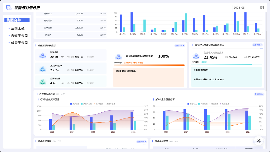Viewport: 270px width, 152px height.
Task: Toggle the 营业收入 legend in 经营情况 chart
Action: click(192, 104)
